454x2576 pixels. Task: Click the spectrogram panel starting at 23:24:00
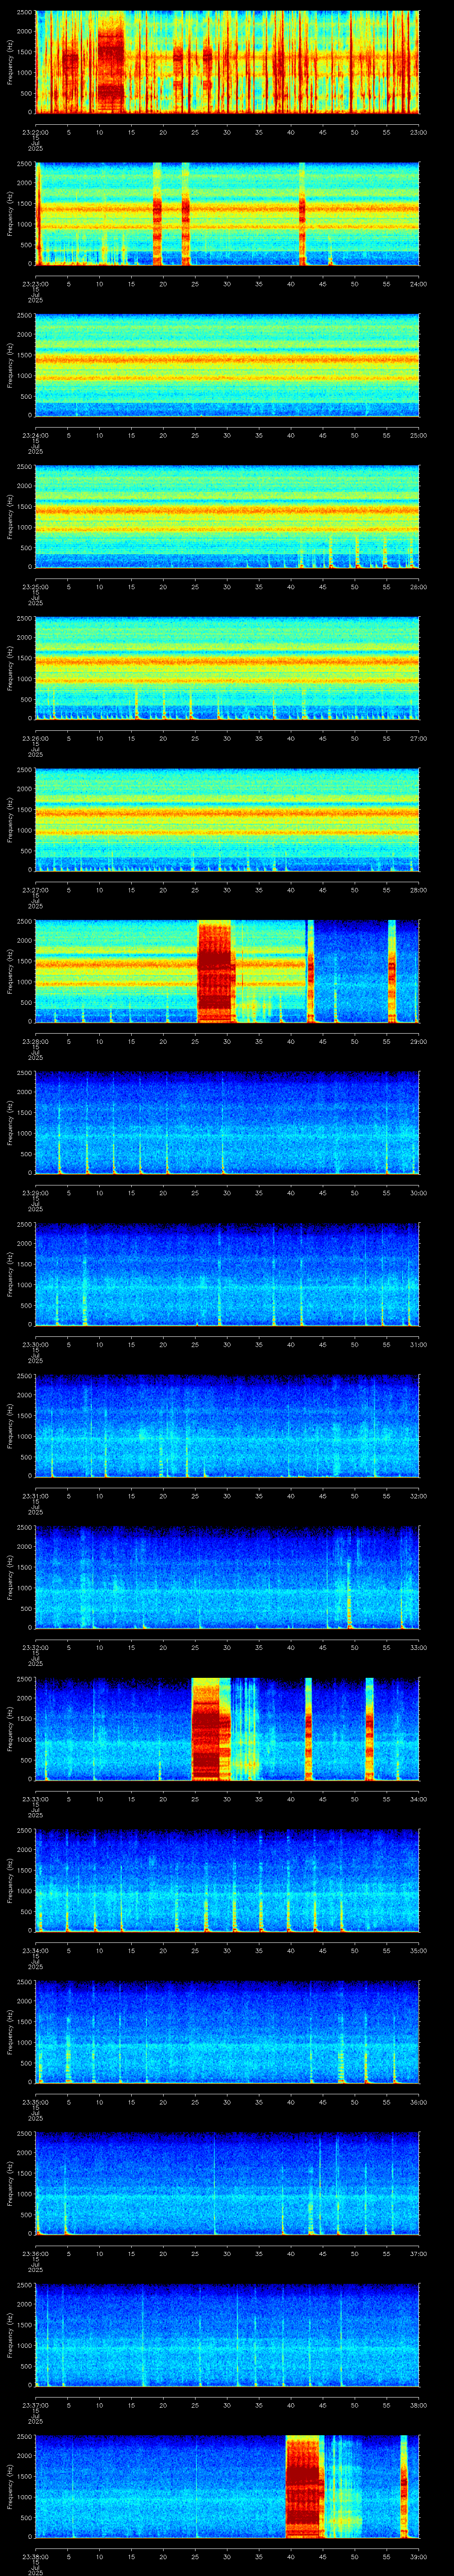coord(227,365)
